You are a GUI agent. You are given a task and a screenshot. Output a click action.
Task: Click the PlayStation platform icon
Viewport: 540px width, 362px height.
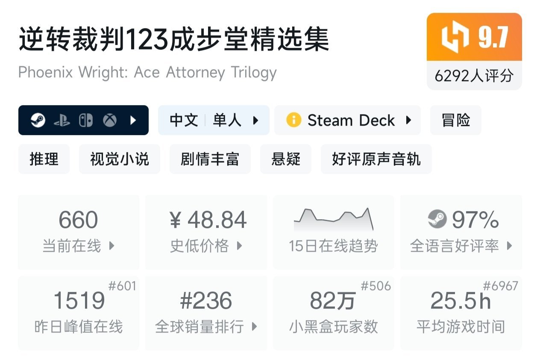(x=62, y=121)
